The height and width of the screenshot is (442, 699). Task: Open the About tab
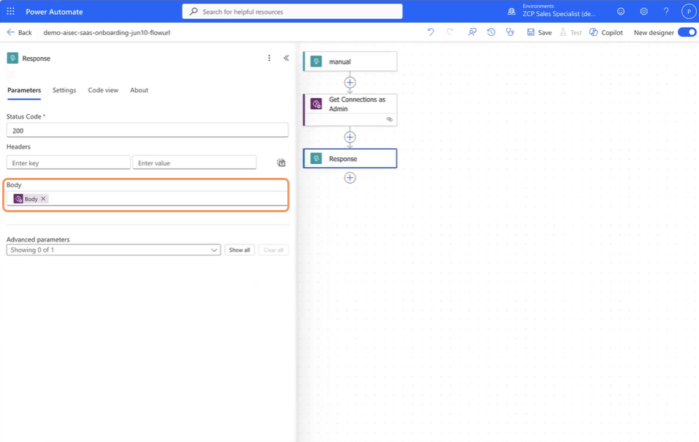(x=139, y=90)
